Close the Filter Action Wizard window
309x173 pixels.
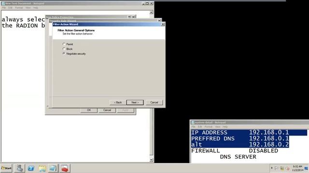coord(163,24)
